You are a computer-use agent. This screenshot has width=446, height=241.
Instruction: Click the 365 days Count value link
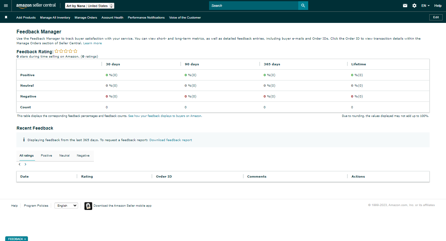point(265,107)
